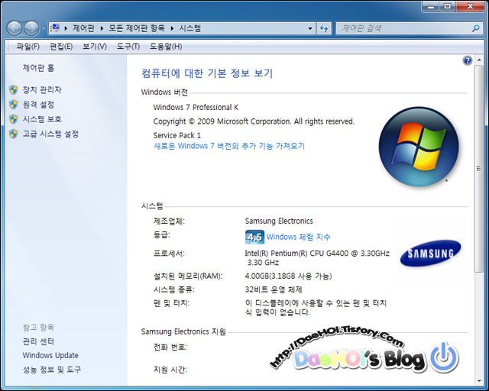Go back with the Back arrow button
This screenshot has height=391, width=489.
coord(14,28)
